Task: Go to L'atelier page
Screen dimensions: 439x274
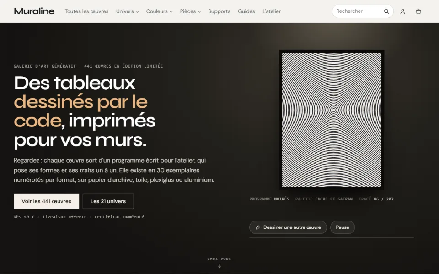Action: click(x=272, y=11)
